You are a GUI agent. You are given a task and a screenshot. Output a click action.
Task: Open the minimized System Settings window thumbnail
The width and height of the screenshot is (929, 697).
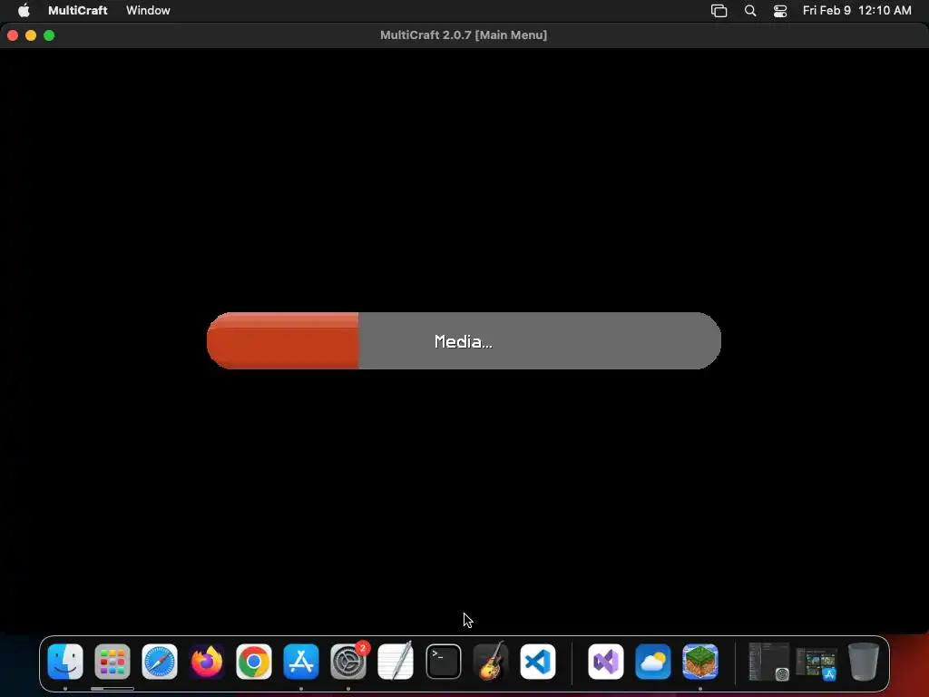[x=768, y=662]
